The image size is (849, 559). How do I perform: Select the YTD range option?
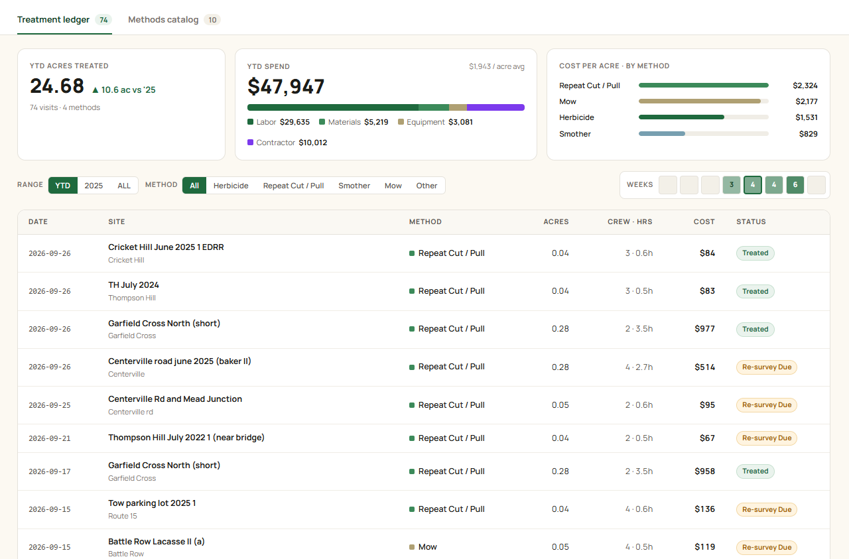63,186
